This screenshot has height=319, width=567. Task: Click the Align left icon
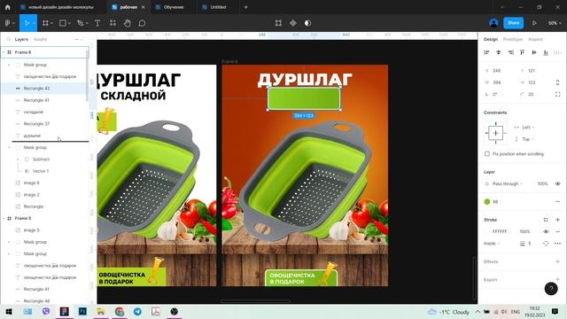[486, 52]
